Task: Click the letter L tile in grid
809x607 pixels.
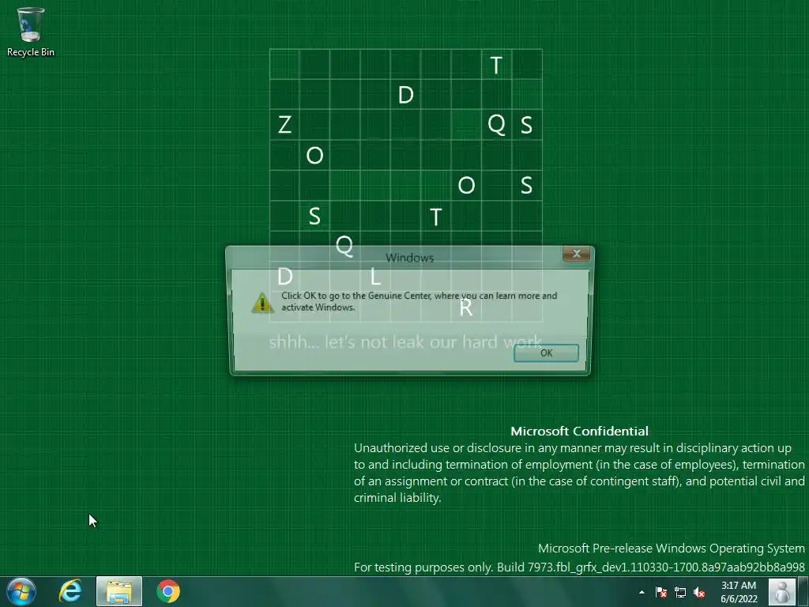Action: coord(375,277)
